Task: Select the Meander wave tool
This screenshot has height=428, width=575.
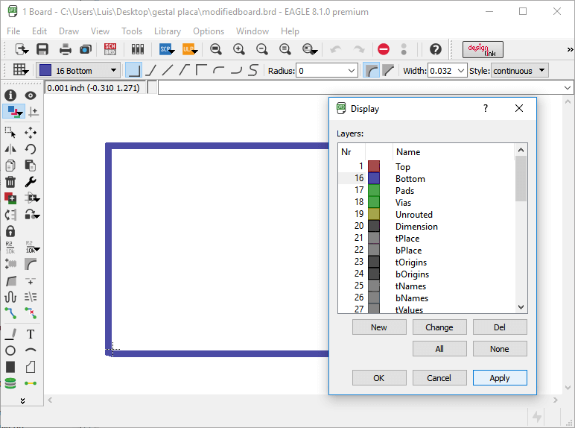Action: coord(10,297)
